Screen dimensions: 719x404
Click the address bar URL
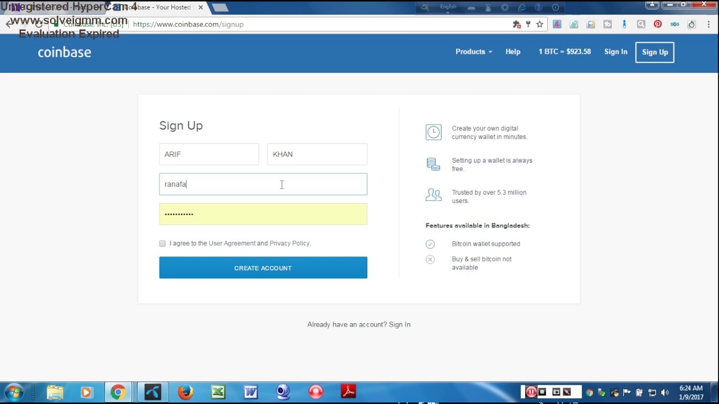(x=188, y=24)
